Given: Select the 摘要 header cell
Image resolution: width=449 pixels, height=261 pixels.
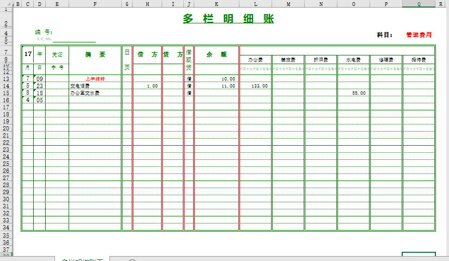Looking at the screenshot, I should coord(95,54).
